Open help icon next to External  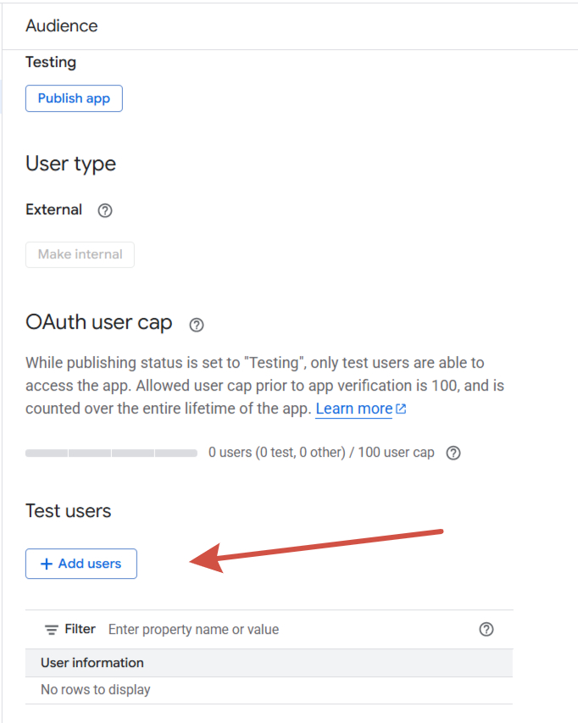[105, 210]
